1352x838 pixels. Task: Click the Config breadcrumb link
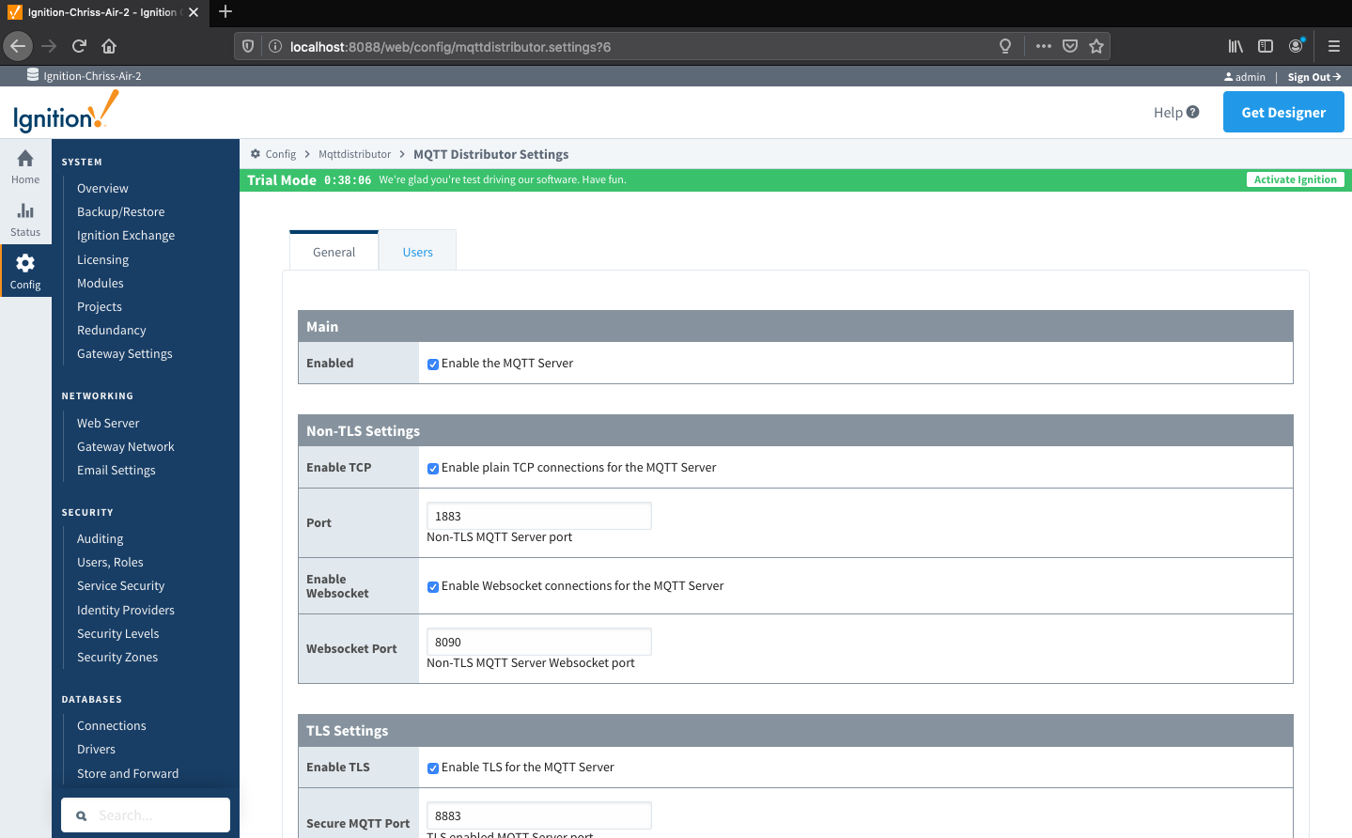[x=280, y=154]
